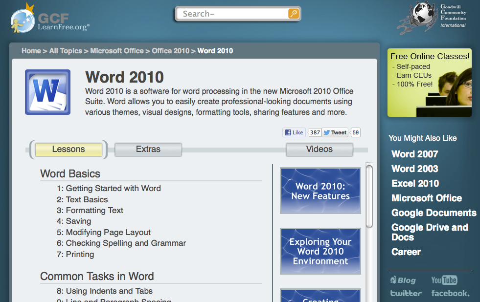Click the Word Basics section heading

coord(70,174)
